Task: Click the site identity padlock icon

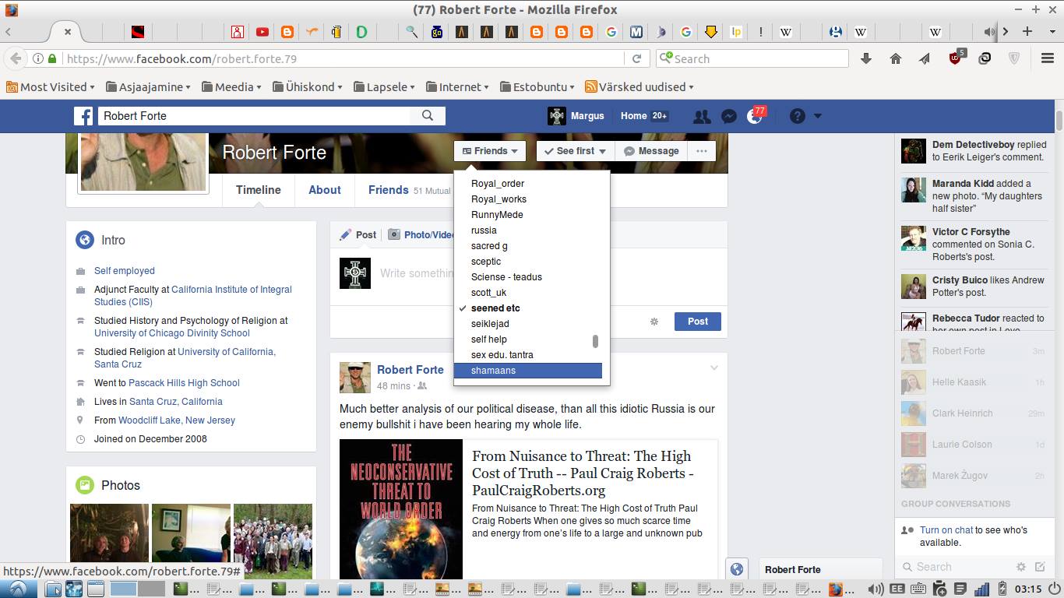Action: [52, 58]
